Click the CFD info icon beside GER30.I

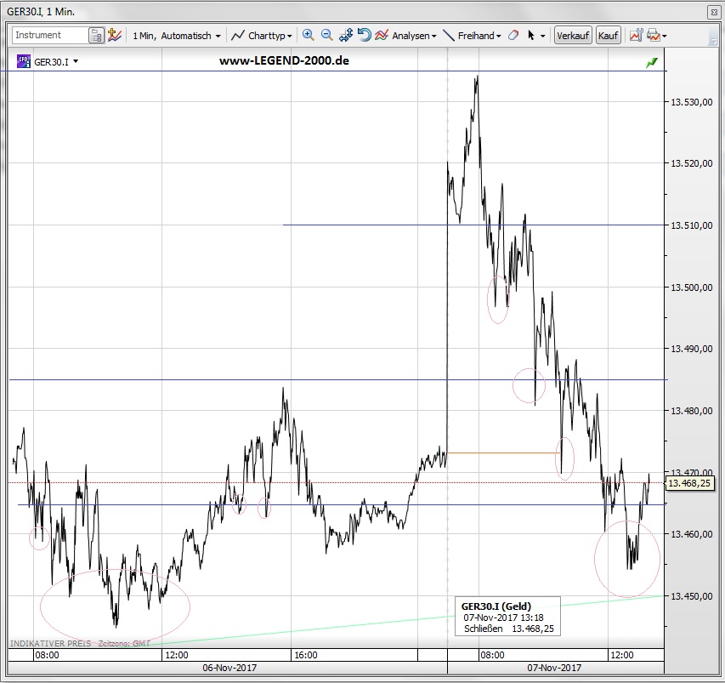point(24,61)
